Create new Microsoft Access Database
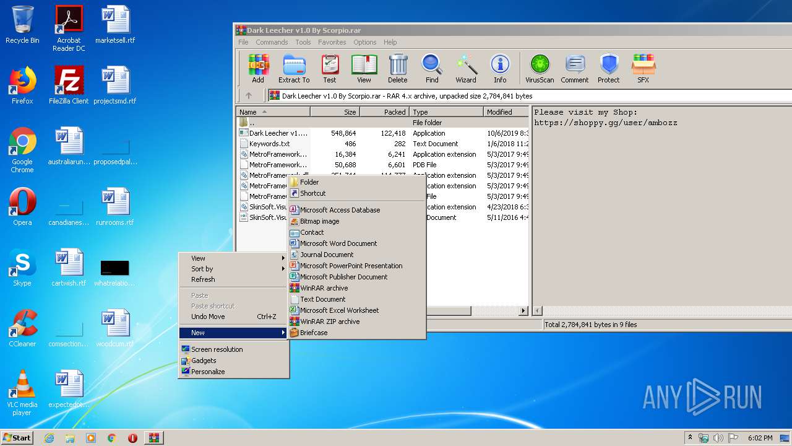792x446 pixels. (357, 210)
